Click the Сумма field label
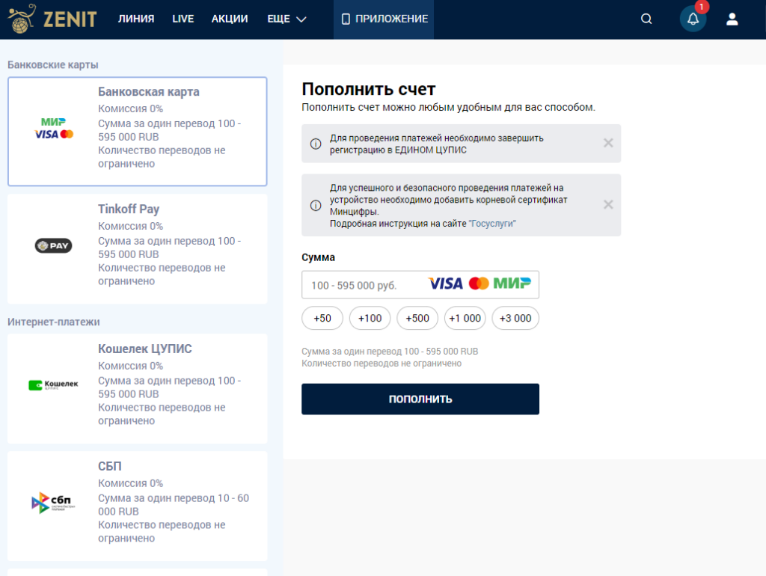 318,257
